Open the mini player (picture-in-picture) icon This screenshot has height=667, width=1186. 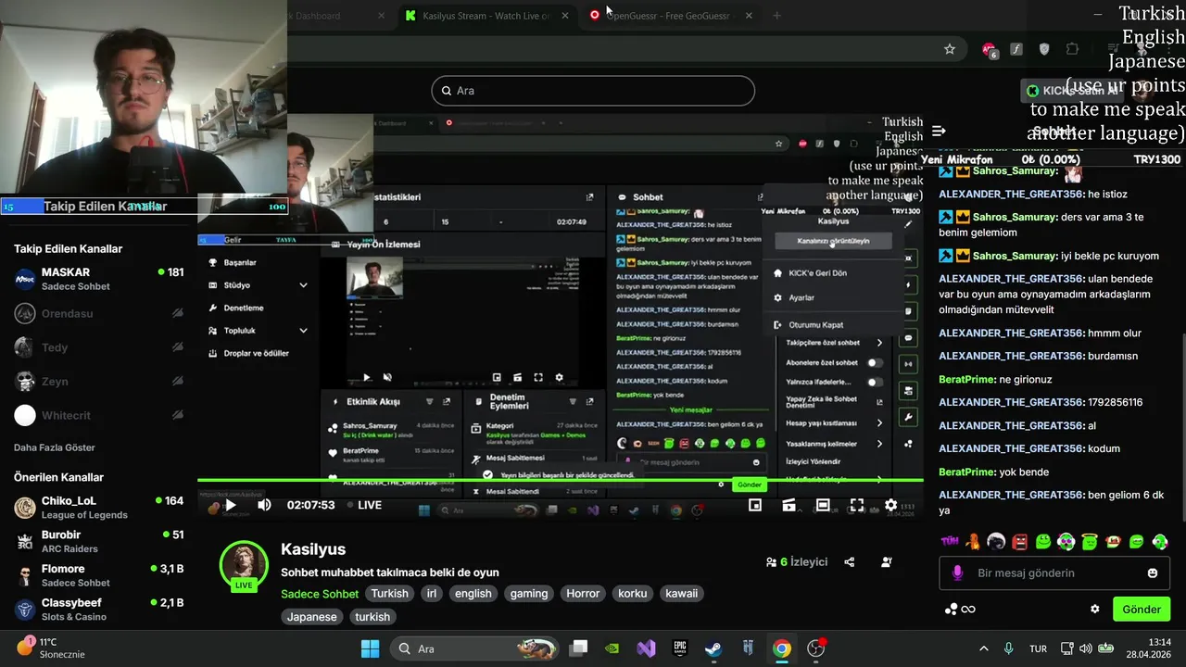click(755, 505)
